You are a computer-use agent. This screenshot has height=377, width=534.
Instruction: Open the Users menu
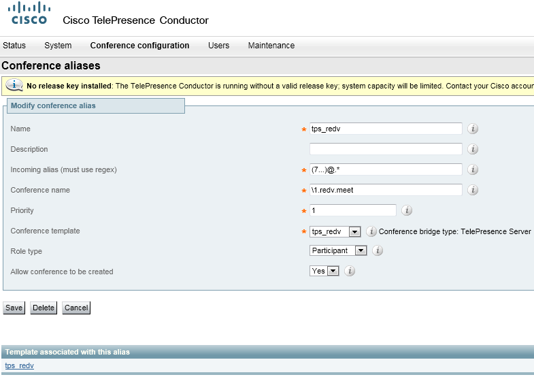(x=218, y=46)
